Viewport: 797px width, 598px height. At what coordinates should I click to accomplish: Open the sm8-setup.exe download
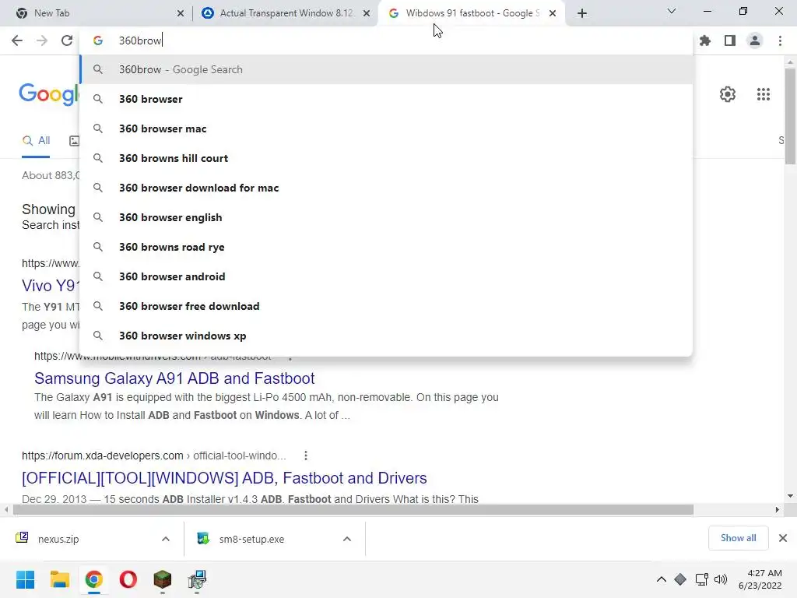[241, 539]
